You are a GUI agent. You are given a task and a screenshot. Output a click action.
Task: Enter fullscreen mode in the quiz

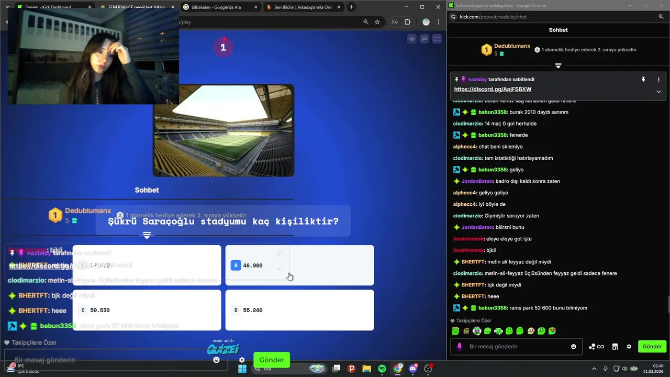(x=437, y=39)
